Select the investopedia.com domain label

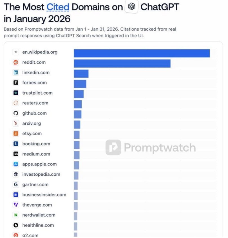tap(41, 174)
